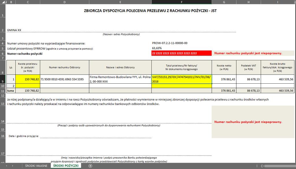Select row 6 header

[3, 53]
